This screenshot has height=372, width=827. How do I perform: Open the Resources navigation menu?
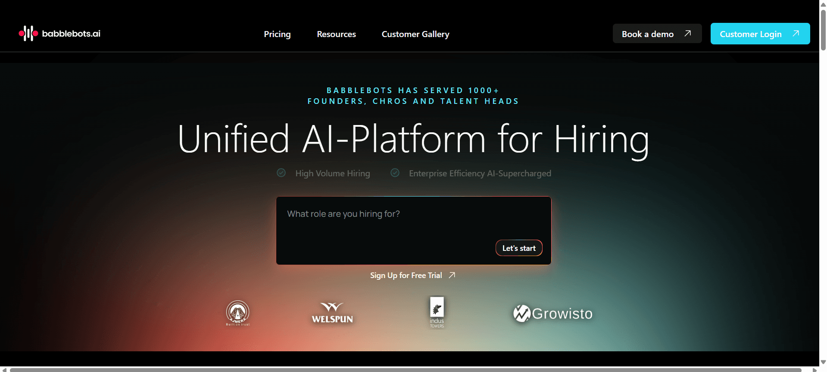(x=336, y=34)
